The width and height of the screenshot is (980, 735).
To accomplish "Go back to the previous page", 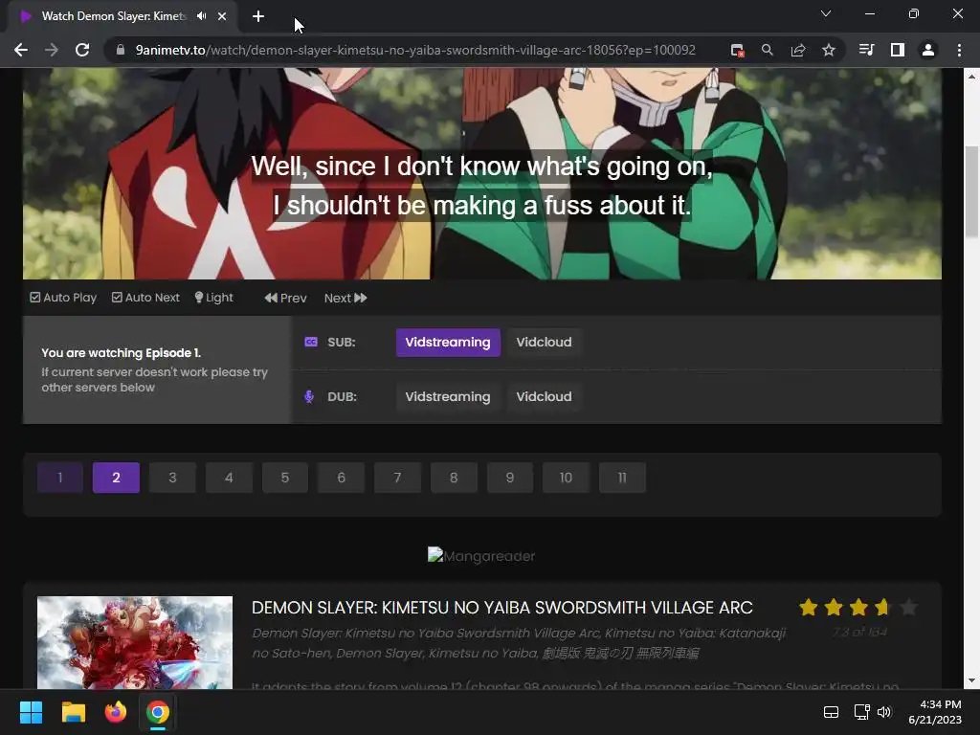I will 21,50.
